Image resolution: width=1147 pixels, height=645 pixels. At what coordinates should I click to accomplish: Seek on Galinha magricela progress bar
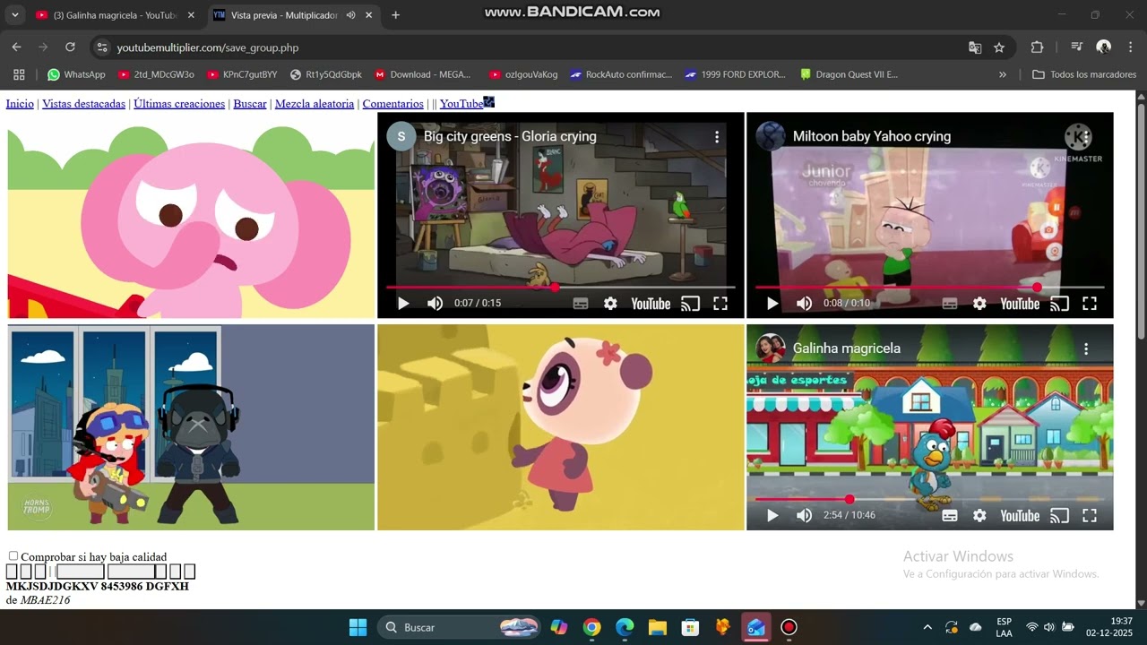pos(930,500)
